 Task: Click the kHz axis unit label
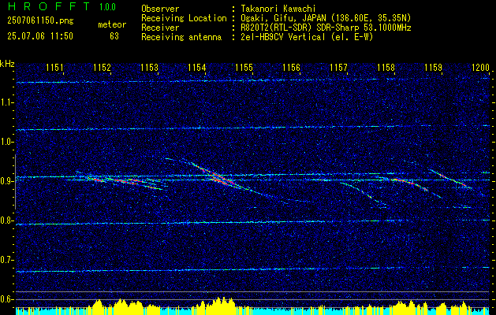tap(7, 64)
